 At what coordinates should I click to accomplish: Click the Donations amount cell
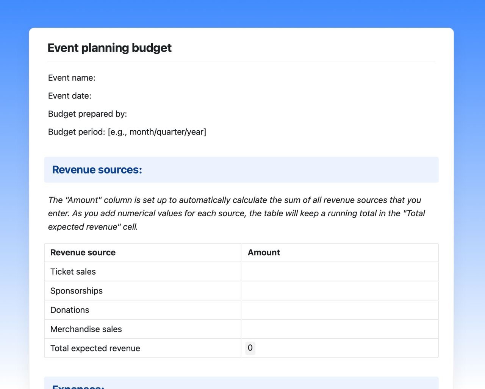(339, 309)
